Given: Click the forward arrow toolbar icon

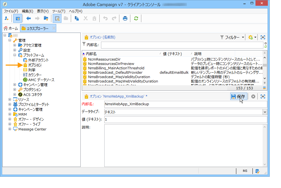Looking at the screenshot, I should [37, 18].
